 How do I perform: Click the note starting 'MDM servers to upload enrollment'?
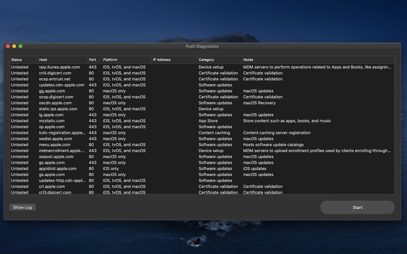(x=317, y=150)
